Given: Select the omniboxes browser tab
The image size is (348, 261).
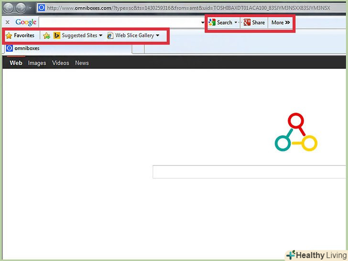Looking at the screenshot, I should (68, 49).
